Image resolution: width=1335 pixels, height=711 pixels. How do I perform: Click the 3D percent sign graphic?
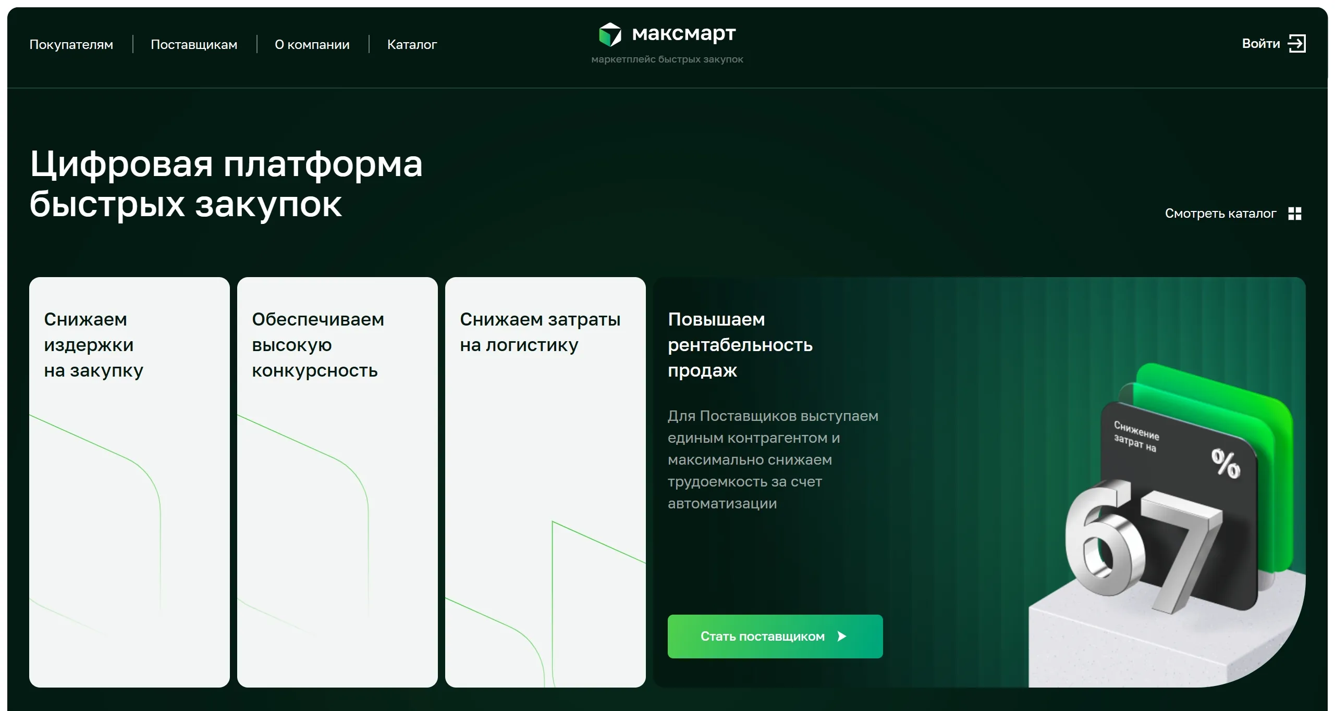click(x=1225, y=463)
